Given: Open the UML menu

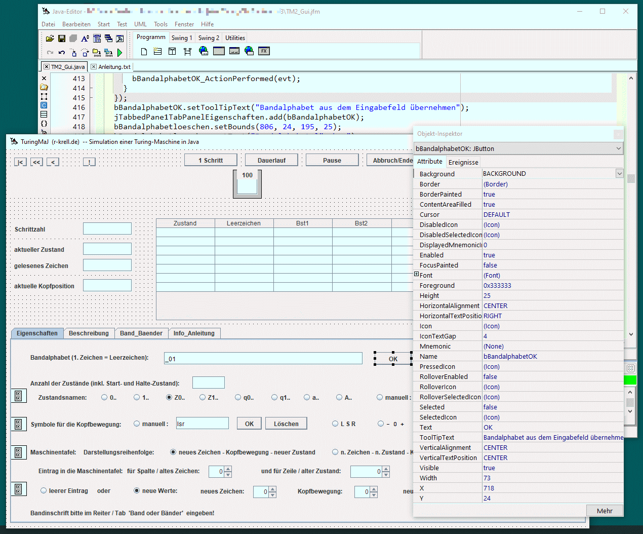Looking at the screenshot, I should point(140,24).
